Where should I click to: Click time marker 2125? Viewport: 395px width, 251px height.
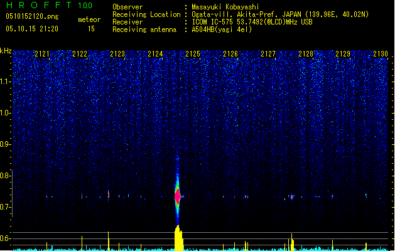pos(193,54)
